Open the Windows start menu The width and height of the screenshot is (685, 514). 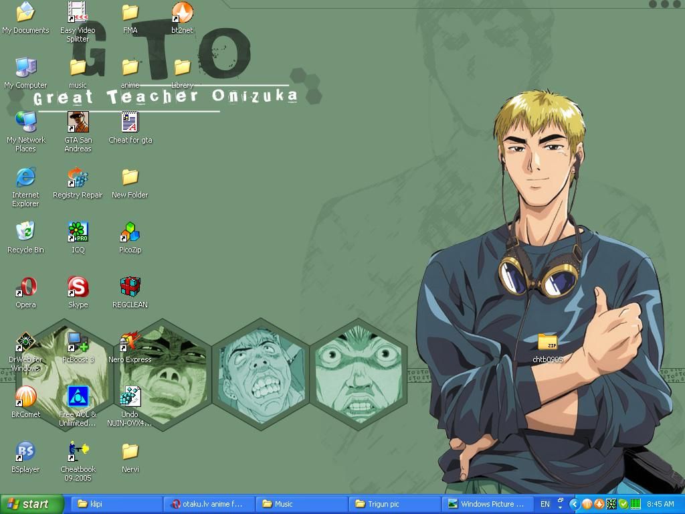click(x=32, y=504)
